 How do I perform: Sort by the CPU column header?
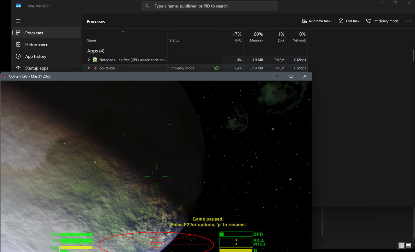click(233, 37)
